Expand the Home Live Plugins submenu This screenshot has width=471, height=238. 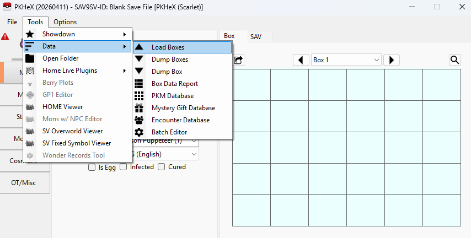coord(77,71)
